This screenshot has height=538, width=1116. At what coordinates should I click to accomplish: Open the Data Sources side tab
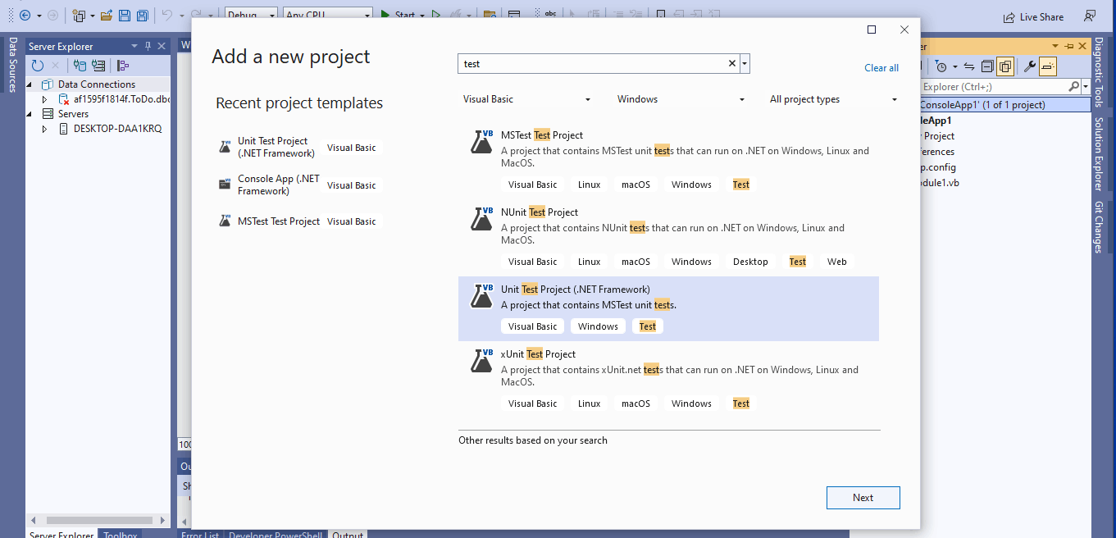pos(12,64)
